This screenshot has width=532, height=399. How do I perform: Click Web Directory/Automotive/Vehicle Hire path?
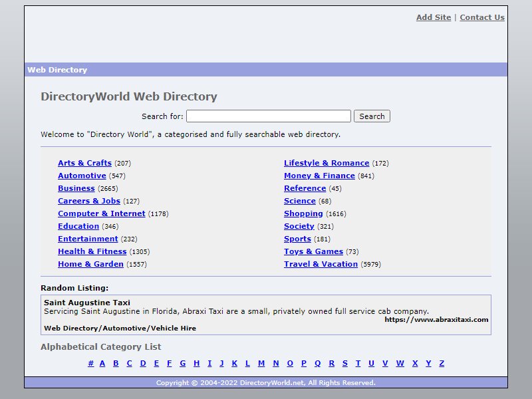coord(120,329)
